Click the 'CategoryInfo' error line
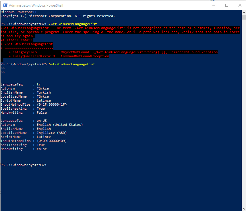 pyautogui.click(x=113, y=52)
